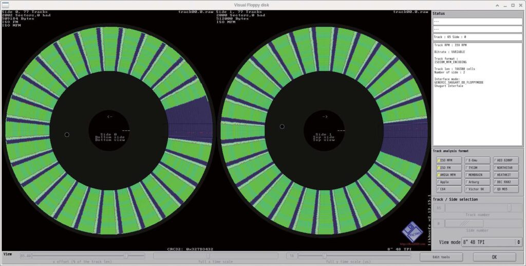Click the right arrow on side 1 disk

pos(325,116)
